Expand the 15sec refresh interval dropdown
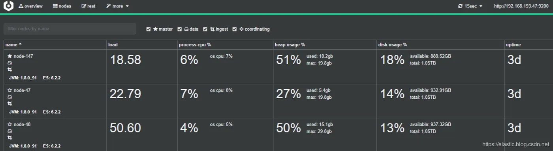Viewport: 553px width, 151px height. (x=470, y=6)
